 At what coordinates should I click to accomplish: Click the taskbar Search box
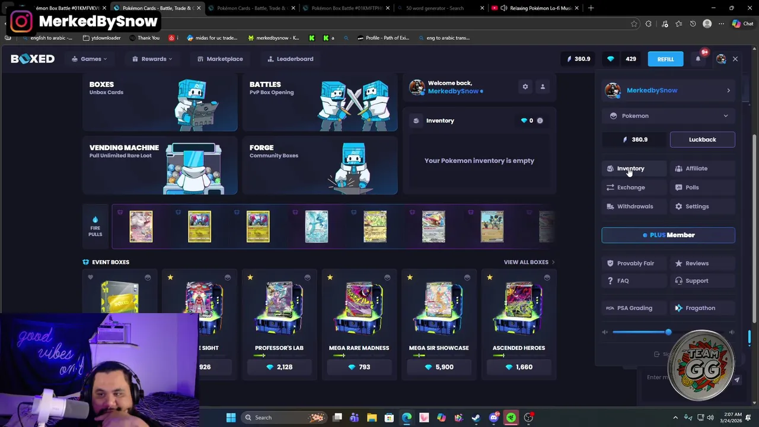[285, 418]
